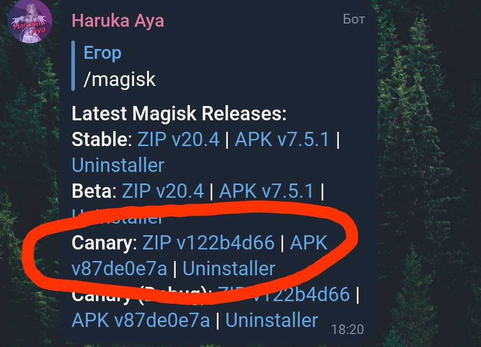Tap the Бот label beside the name
Screen dimensions: 481x347
354,19
